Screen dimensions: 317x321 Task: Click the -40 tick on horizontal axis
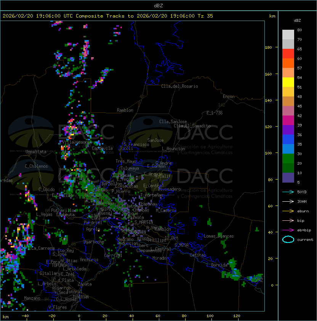pos(25,316)
